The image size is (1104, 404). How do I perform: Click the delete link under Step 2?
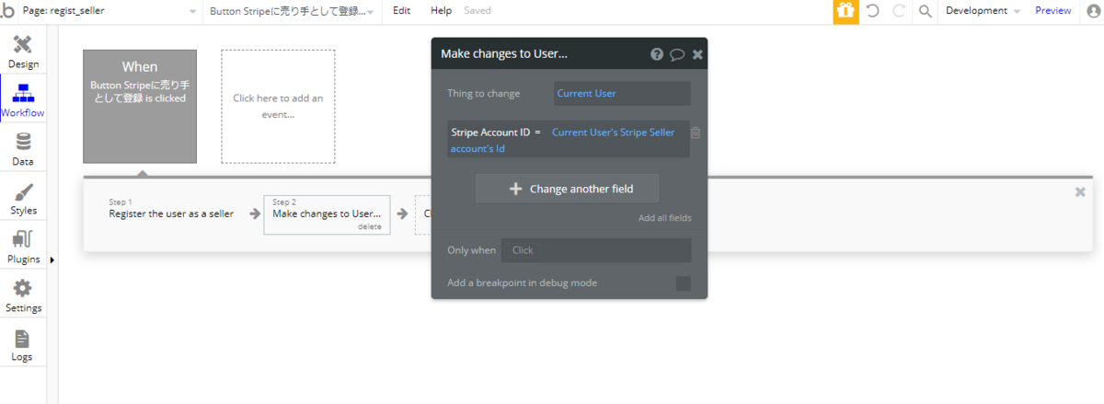[x=369, y=226]
